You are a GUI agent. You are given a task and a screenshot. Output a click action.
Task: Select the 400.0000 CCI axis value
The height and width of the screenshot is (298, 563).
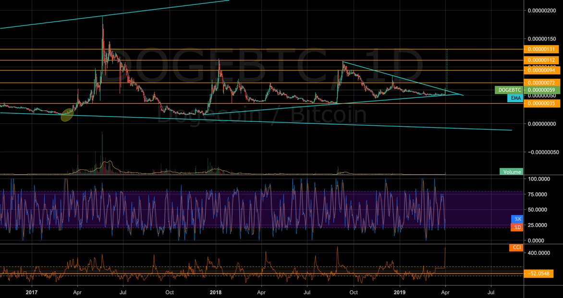[538, 253]
